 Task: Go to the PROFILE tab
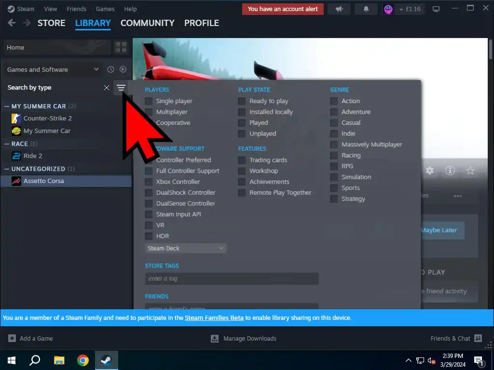pos(202,23)
